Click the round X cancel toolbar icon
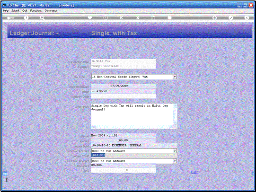This screenshot has width=256, height=192. click(x=247, y=17)
